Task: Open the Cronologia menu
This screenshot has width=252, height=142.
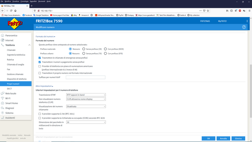Action: pos(24,1)
